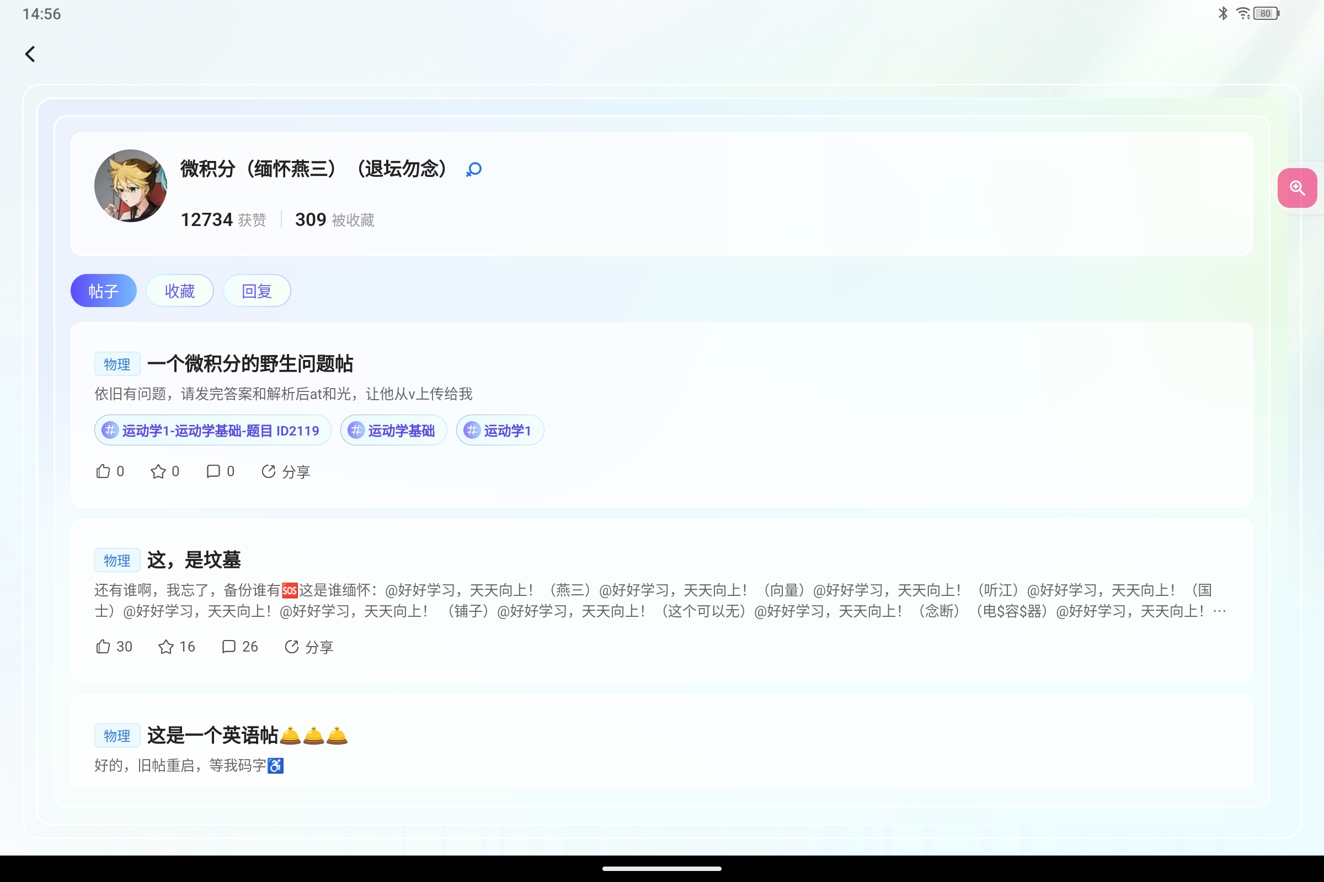Share the 一个微积分的野生问题帖 post

285,471
